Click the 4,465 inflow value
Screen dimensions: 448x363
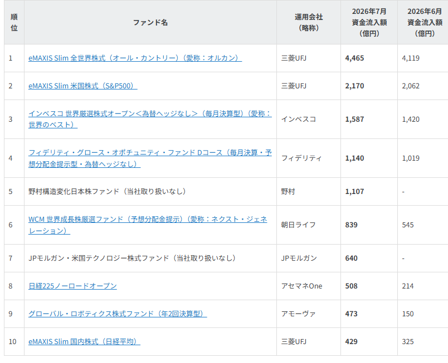[x=354, y=58]
